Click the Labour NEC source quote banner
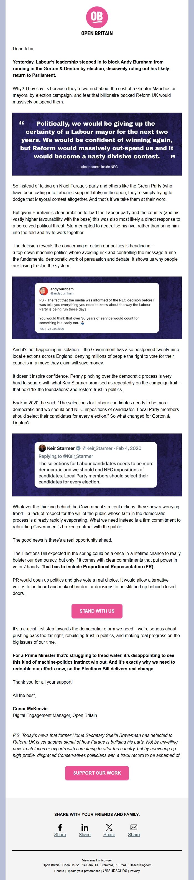This screenshot has width=194, height=880. tap(97, 144)
